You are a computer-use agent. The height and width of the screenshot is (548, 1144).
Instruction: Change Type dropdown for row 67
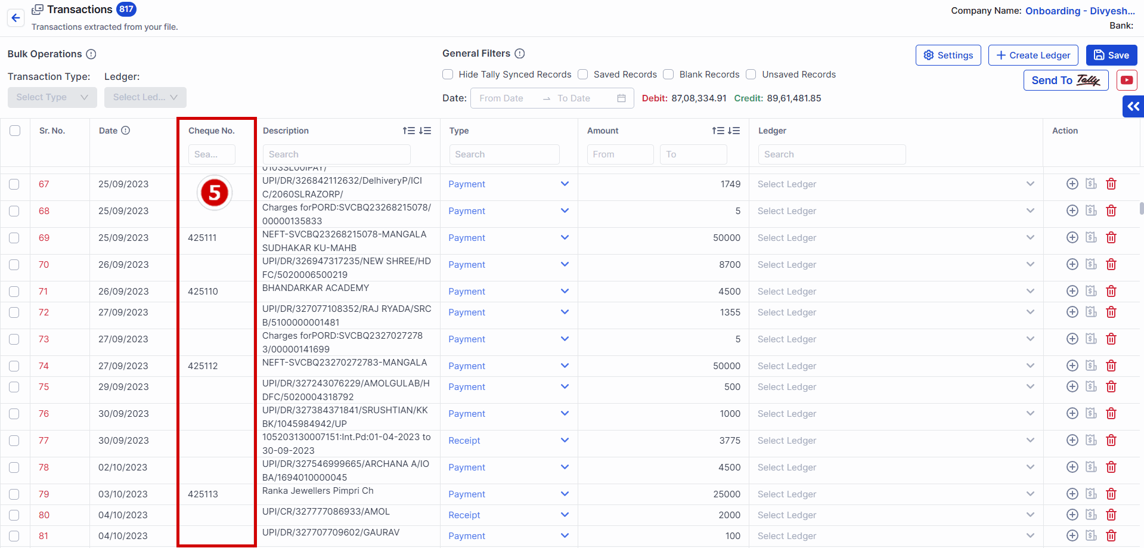point(509,184)
